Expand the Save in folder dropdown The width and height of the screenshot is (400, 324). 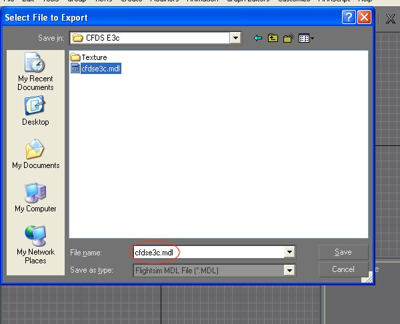tap(235, 39)
